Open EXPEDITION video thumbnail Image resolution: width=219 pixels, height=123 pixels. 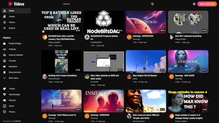pyautogui.click(x=146, y=22)
